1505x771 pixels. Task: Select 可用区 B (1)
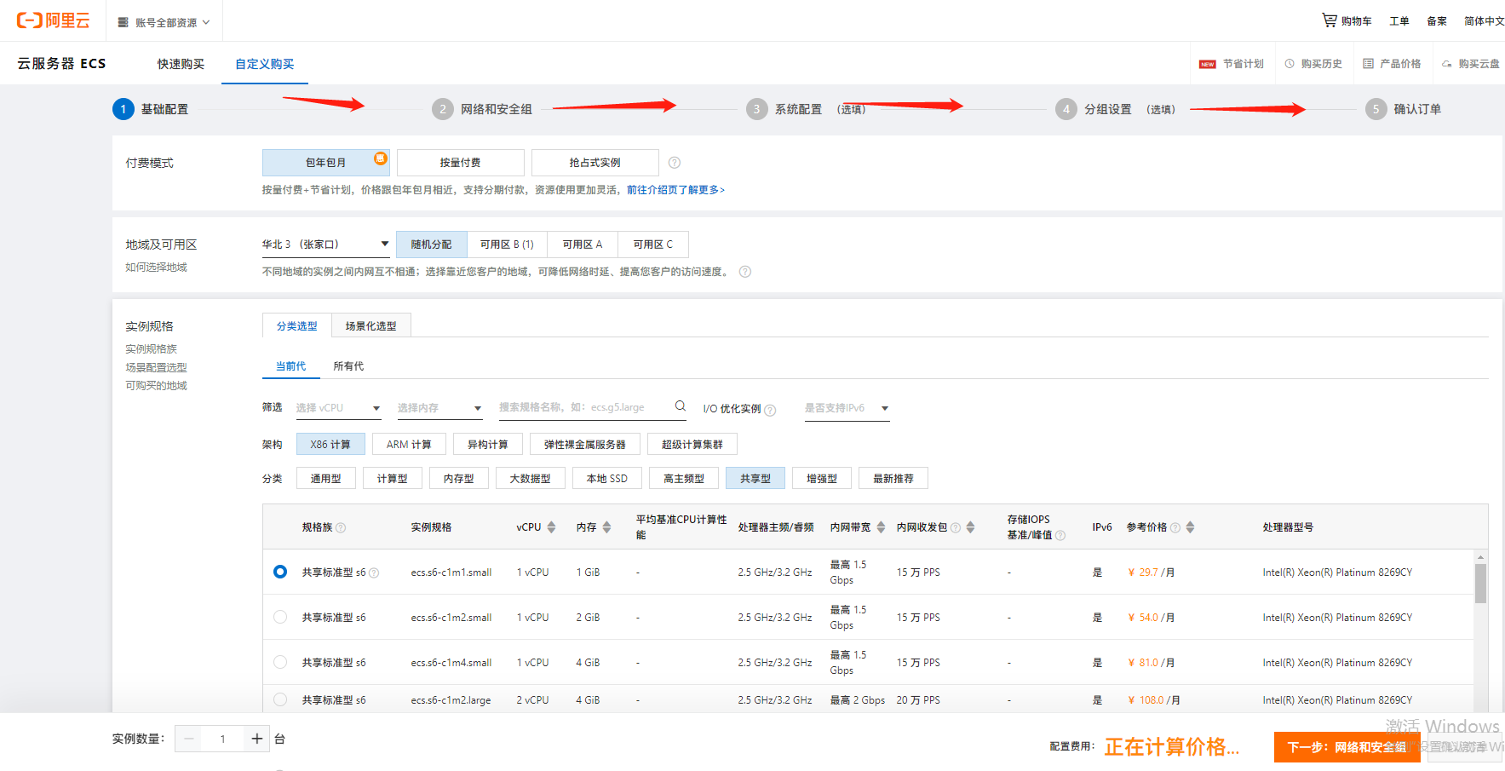coord(507,245)
